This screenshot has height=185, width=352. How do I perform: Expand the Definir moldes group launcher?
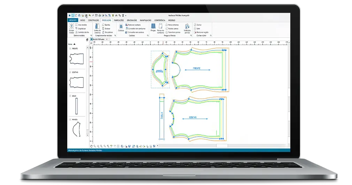click(x=91, y=35)
